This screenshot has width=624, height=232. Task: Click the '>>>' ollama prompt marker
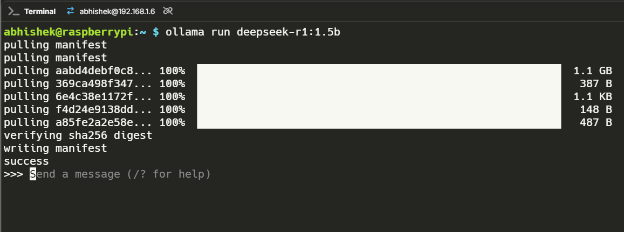click(13, 174)
